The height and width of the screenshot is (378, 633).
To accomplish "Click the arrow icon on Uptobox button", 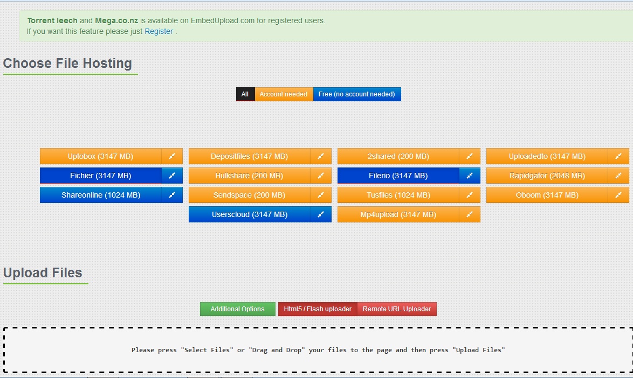I will pyautogui.click(x=173, y=156).
